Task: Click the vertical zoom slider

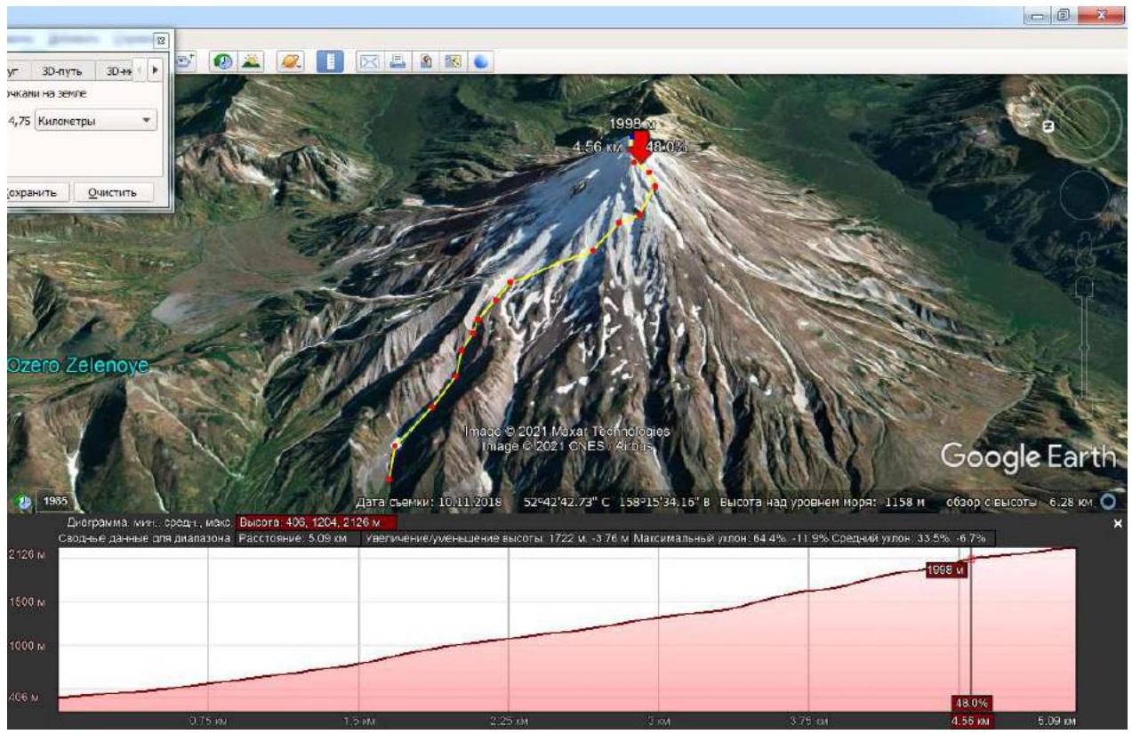Action: pos(1084,338)
